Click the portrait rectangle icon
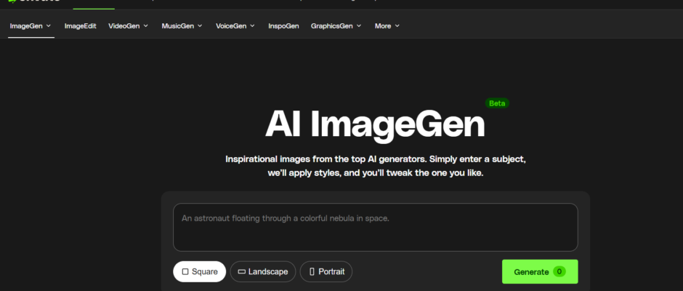This screenshot has width=683, height=291. tap(312, 272)
